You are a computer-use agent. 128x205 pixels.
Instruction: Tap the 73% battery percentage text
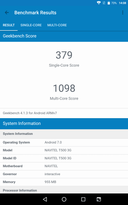pos(114,3)
